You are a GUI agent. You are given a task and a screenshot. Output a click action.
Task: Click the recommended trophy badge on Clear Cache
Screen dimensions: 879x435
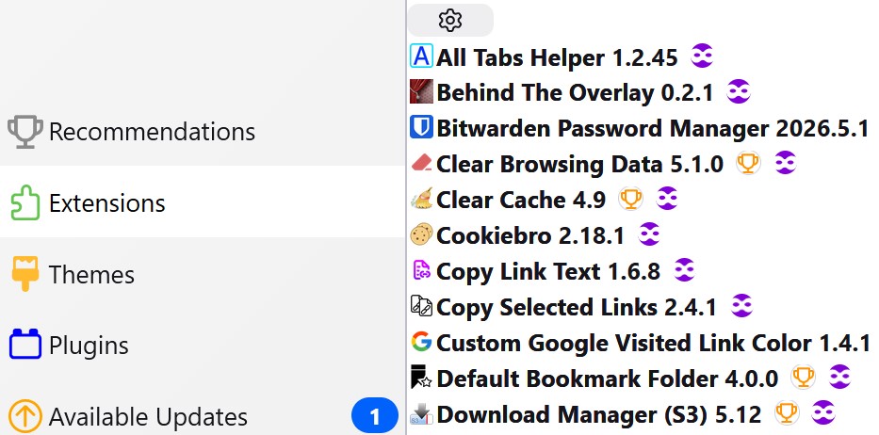(630, 199)
